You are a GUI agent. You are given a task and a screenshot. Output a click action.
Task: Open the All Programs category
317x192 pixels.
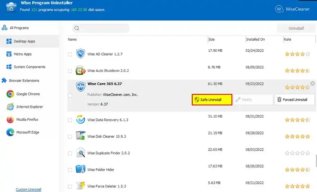[x=19, y=28]
